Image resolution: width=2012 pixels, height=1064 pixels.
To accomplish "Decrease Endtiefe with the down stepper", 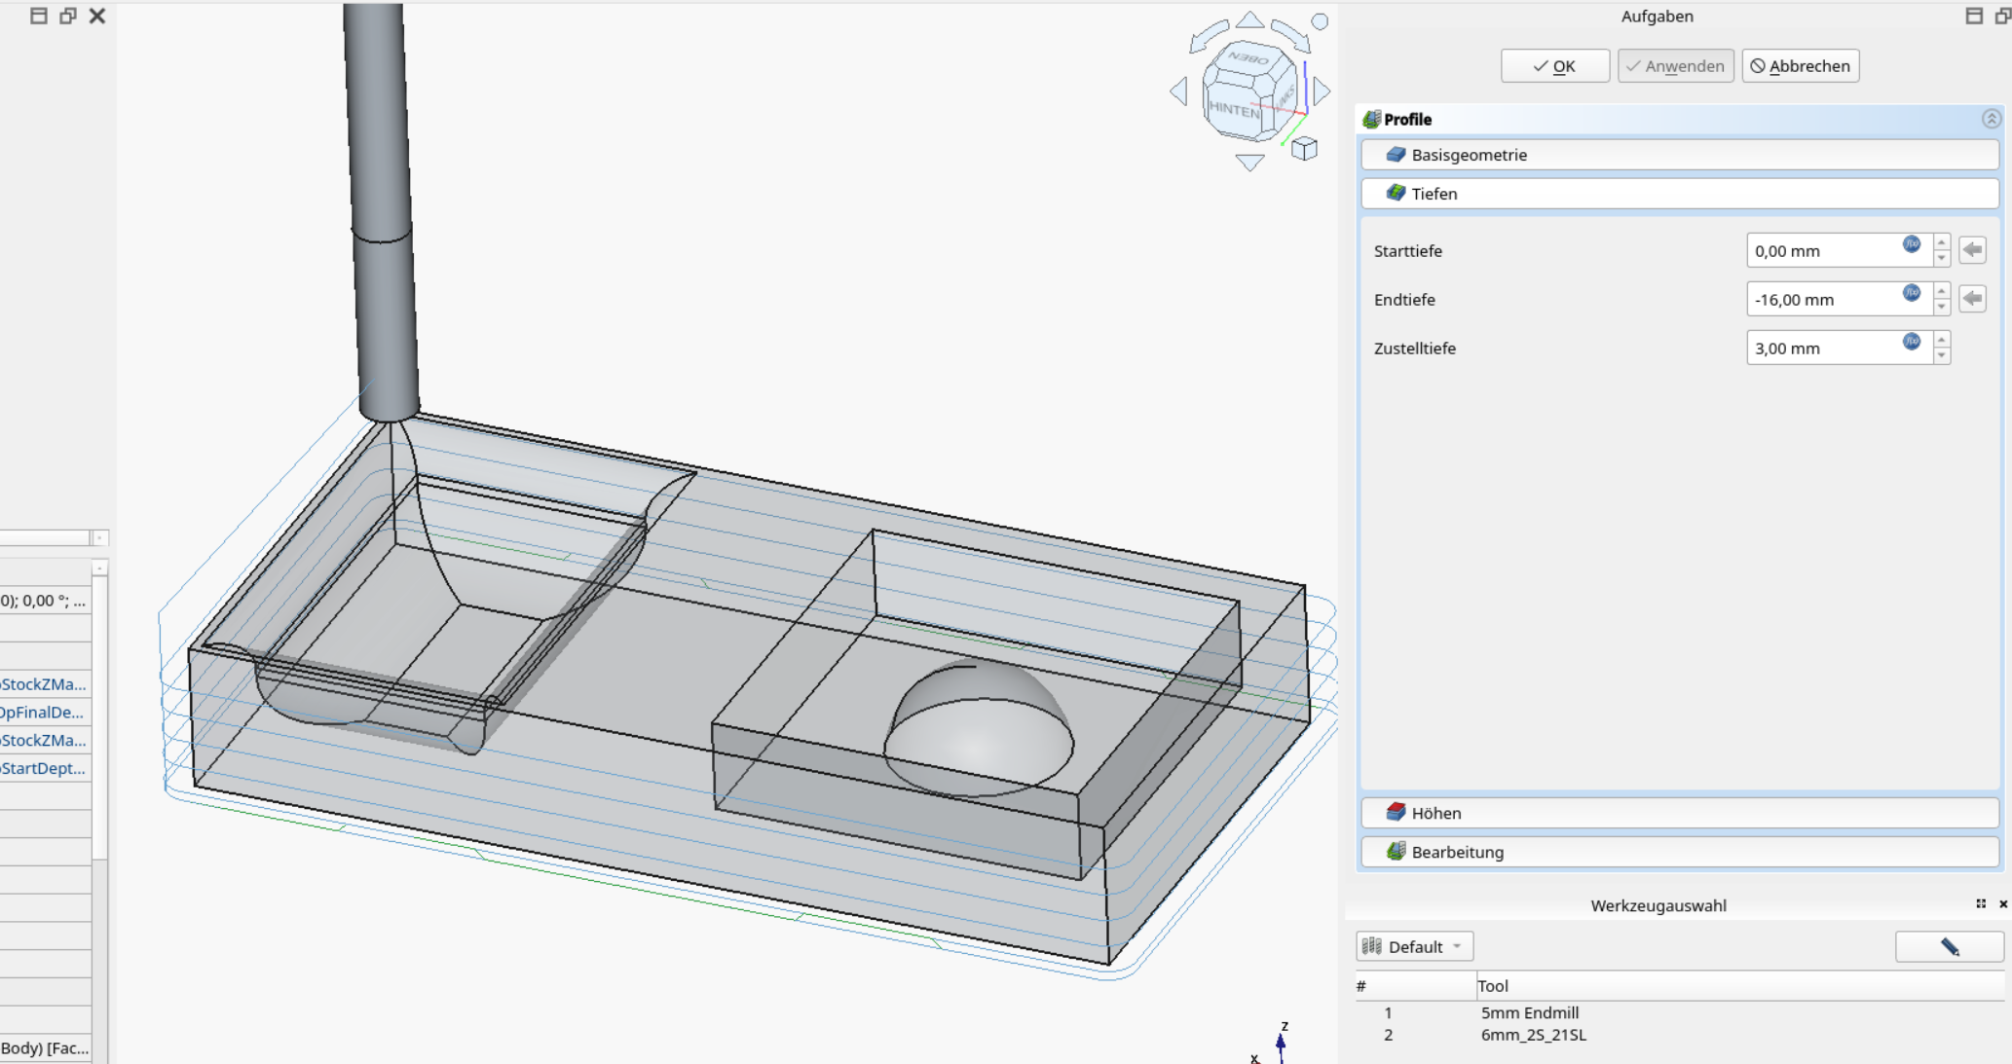I will click(x=1942, y=308).
